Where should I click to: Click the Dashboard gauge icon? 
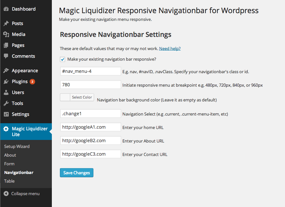coord(6,9)
